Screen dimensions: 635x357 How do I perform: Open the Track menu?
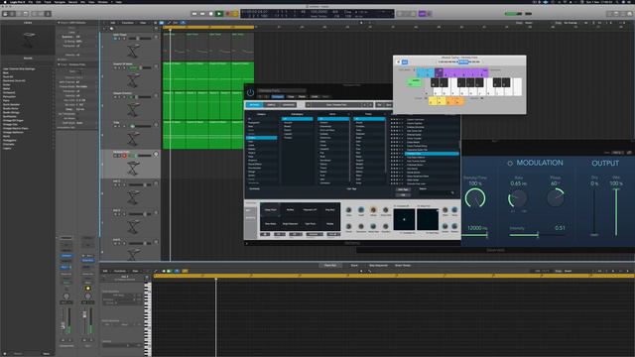pyautogui.click(x=48, y=2)
